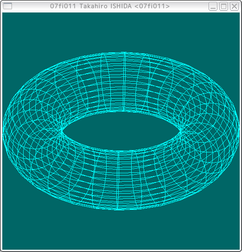Maximize the torus window
This screenshot has width=242, height=252.
(223, 6)
